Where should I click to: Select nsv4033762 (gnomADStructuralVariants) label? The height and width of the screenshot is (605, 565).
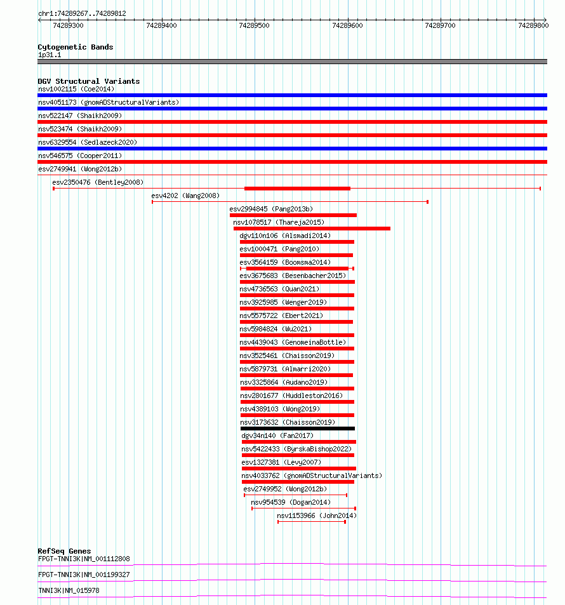(312, 475)
